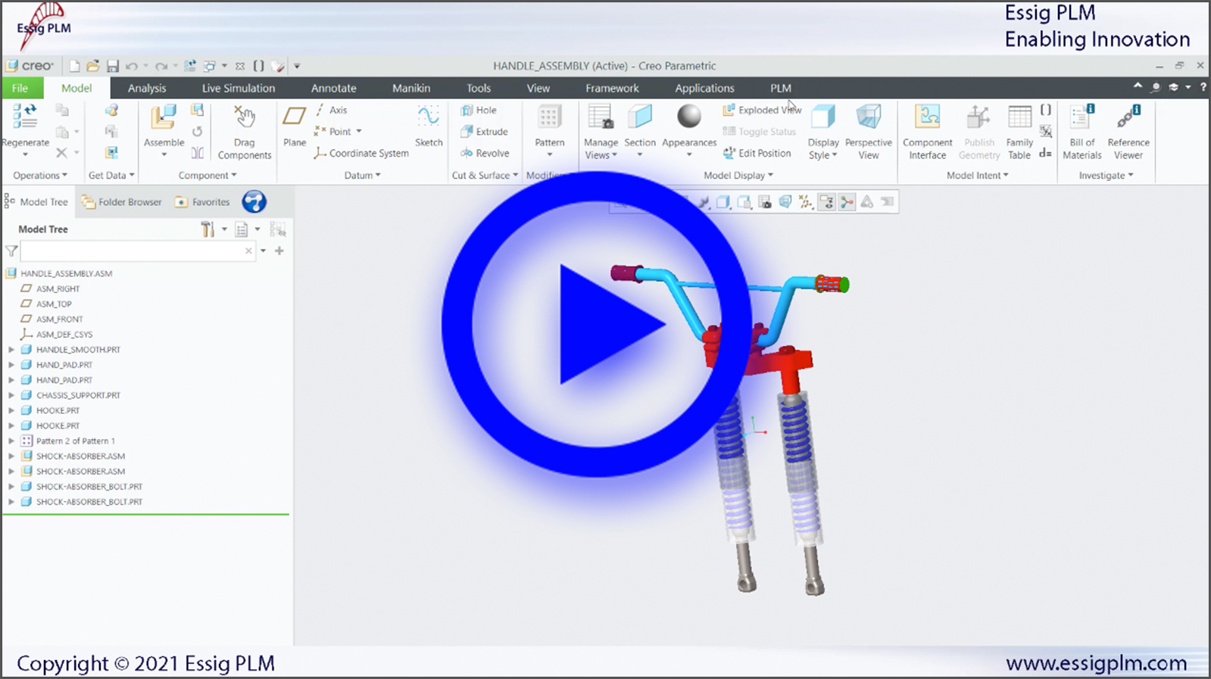This screenshot has width=1211, height=679.
Task: Click the Save icon in quick access toolbar
Action: point(113,66)
